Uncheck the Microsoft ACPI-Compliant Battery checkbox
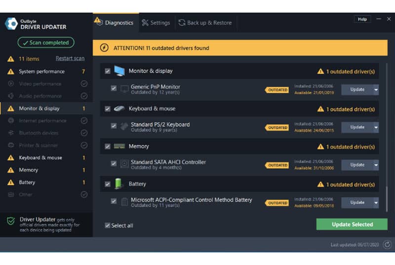 pyautogui.click(x=114, y=201)
